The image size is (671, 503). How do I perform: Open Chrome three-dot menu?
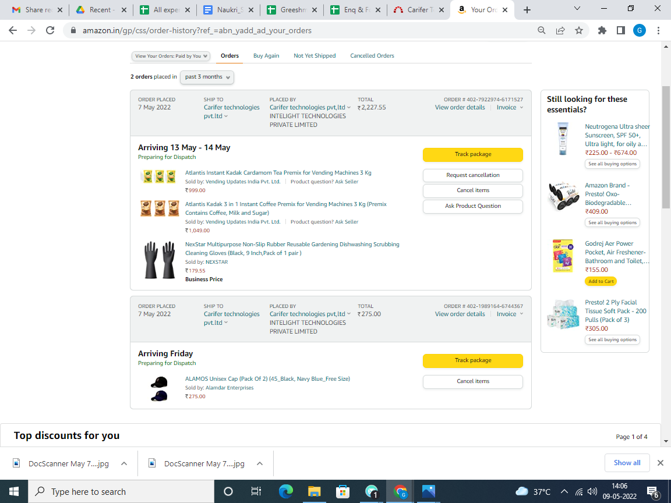pos(658,30)
